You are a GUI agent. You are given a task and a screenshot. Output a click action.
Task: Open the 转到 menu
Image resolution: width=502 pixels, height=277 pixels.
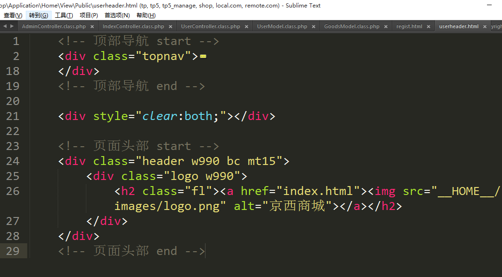(38, 15)
